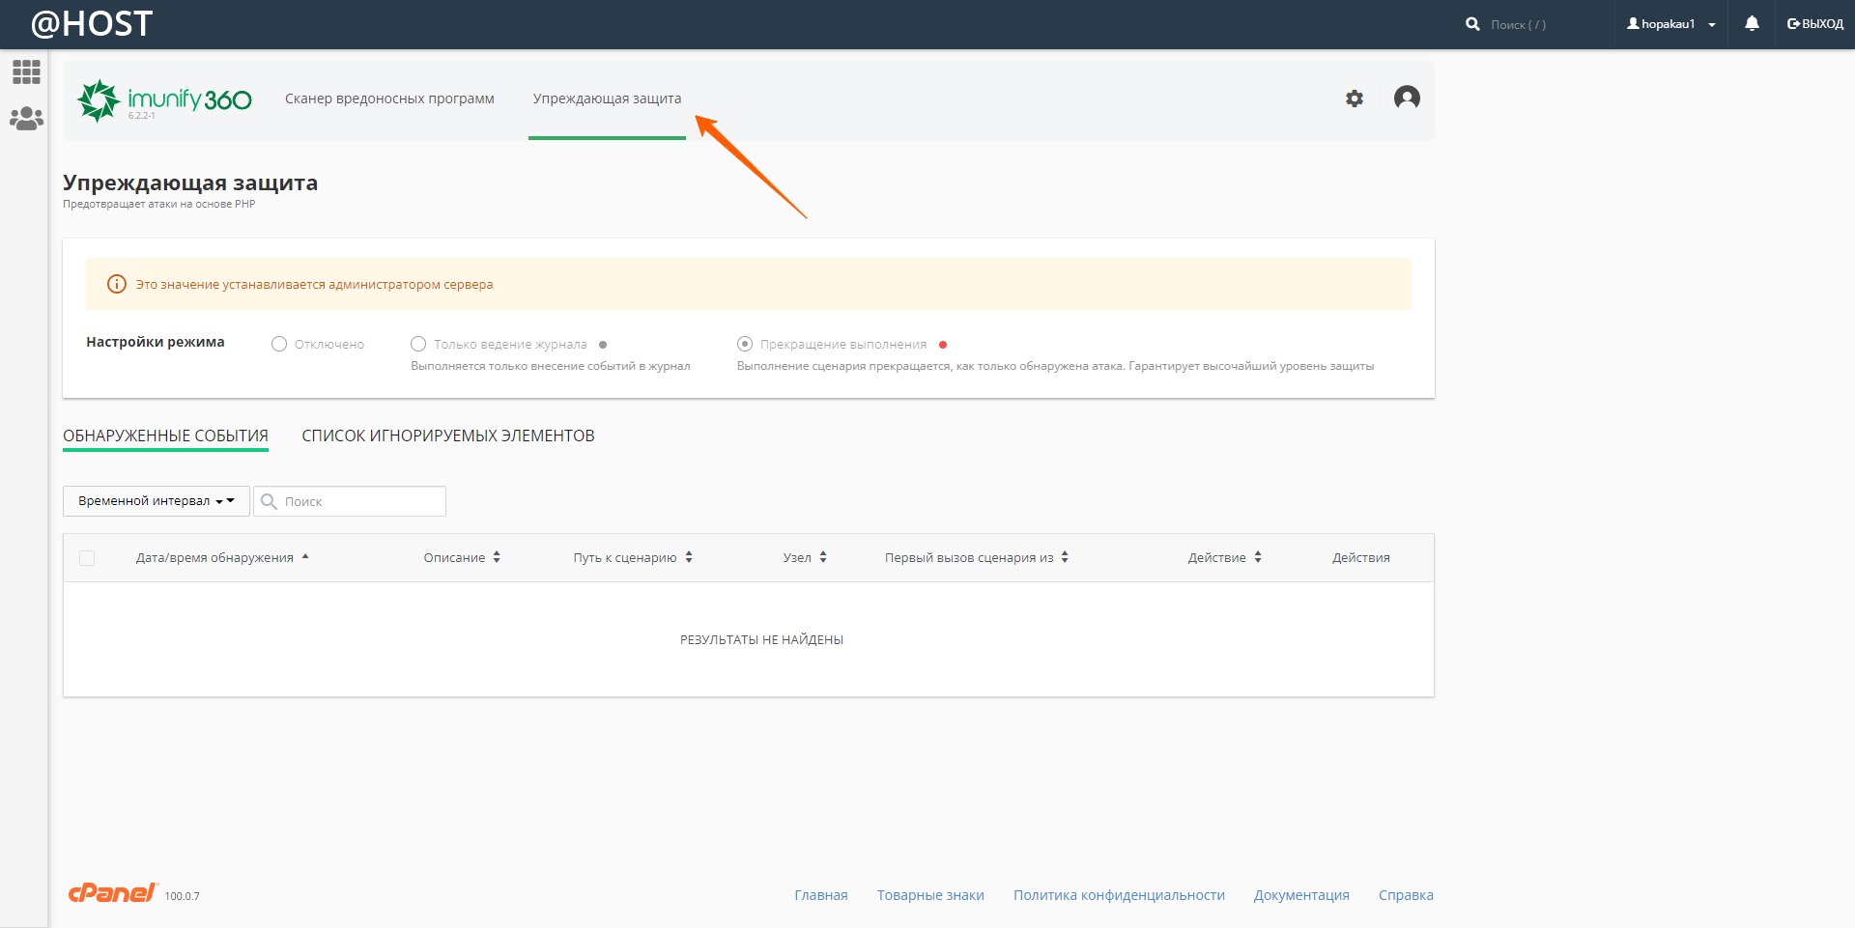Select the 'Отключено' mode radio button
1855x928 pixels.
pos(279,344)
